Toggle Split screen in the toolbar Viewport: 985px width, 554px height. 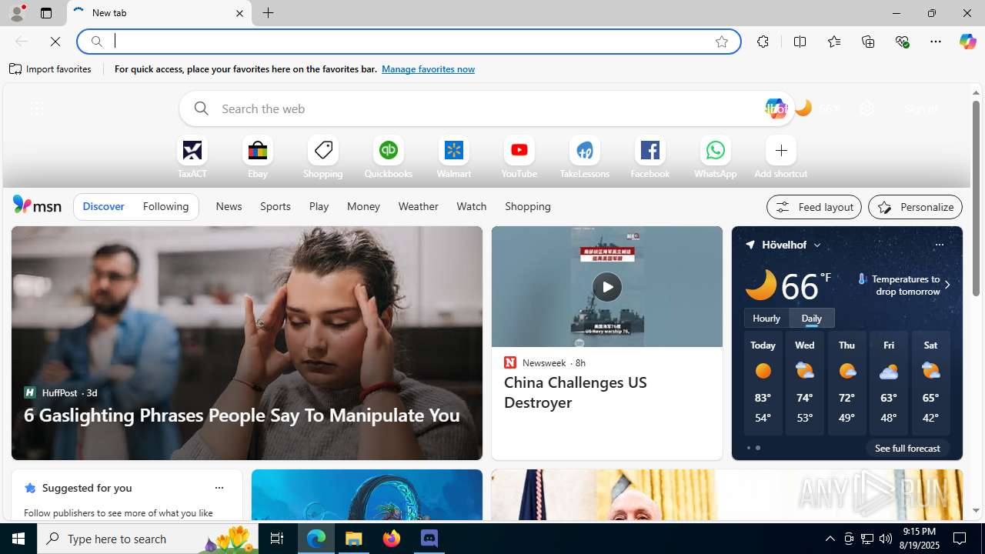point(800,42)
